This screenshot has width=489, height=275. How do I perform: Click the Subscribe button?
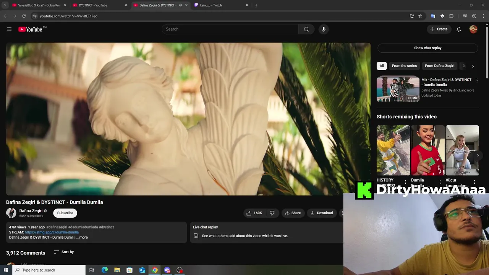pos(65,213)
